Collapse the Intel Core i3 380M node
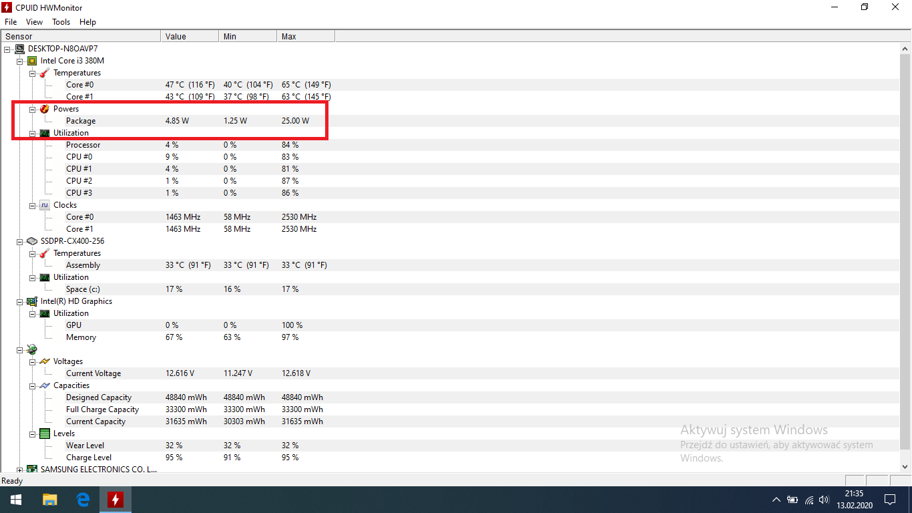The image size is (912, 513). 20,61
